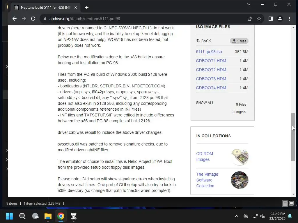Switch Explorer to large icons view

[291, 204]
